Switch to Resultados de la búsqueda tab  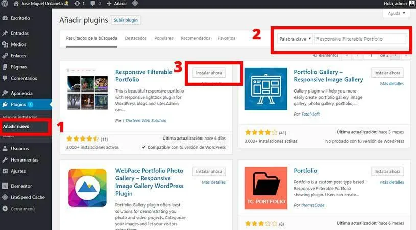(x=91, y=38)
